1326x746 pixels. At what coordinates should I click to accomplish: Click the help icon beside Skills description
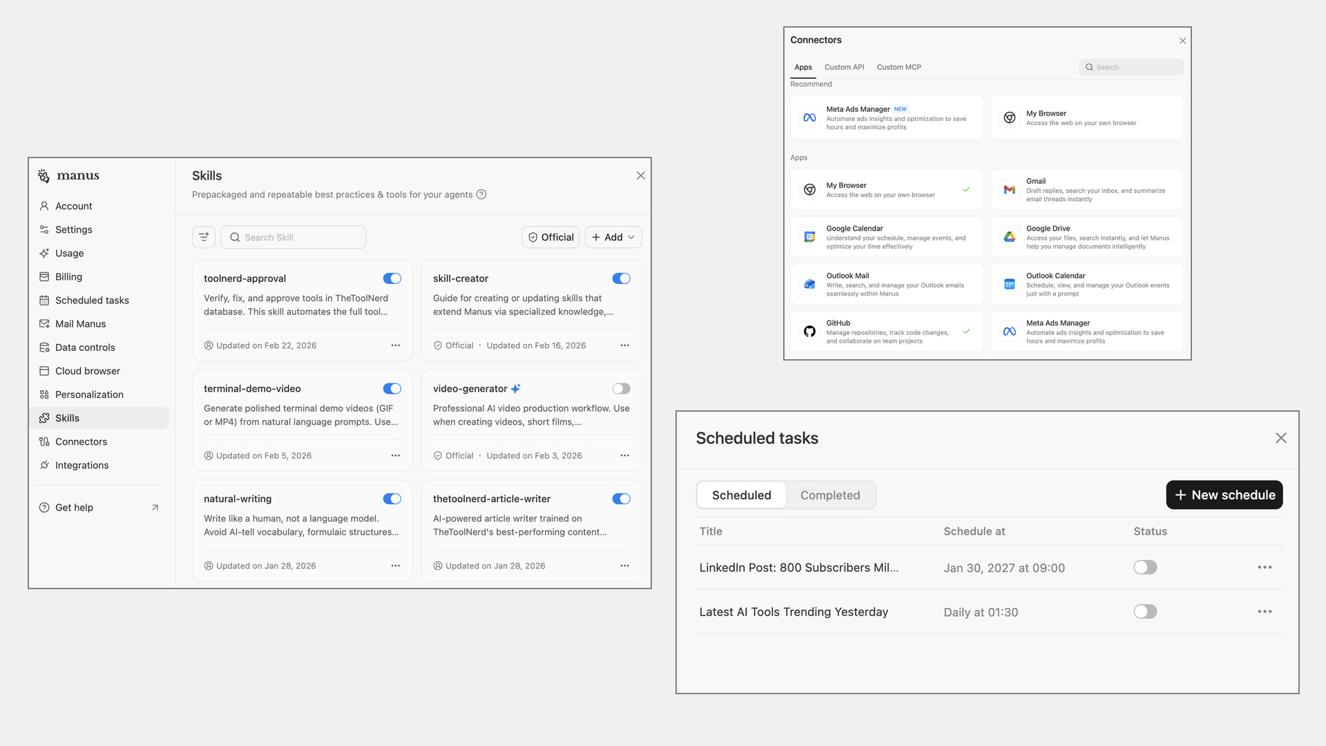pyautogui.click(x=481, y=195)
